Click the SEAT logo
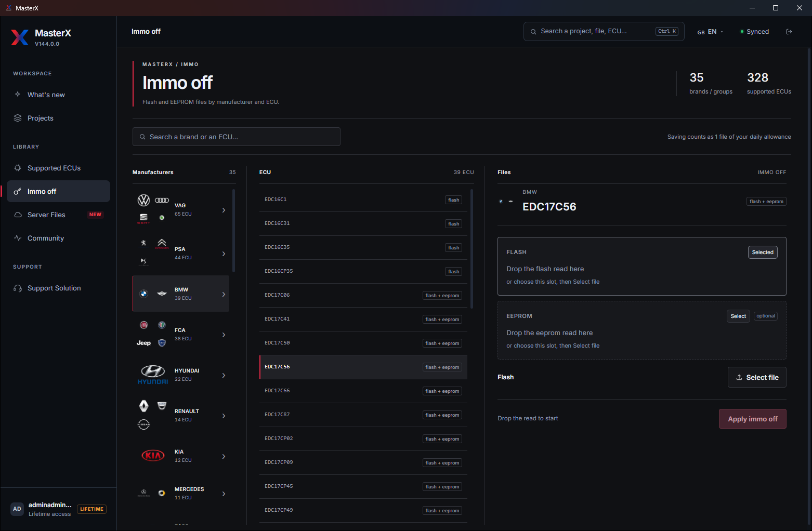 [144, 218]
